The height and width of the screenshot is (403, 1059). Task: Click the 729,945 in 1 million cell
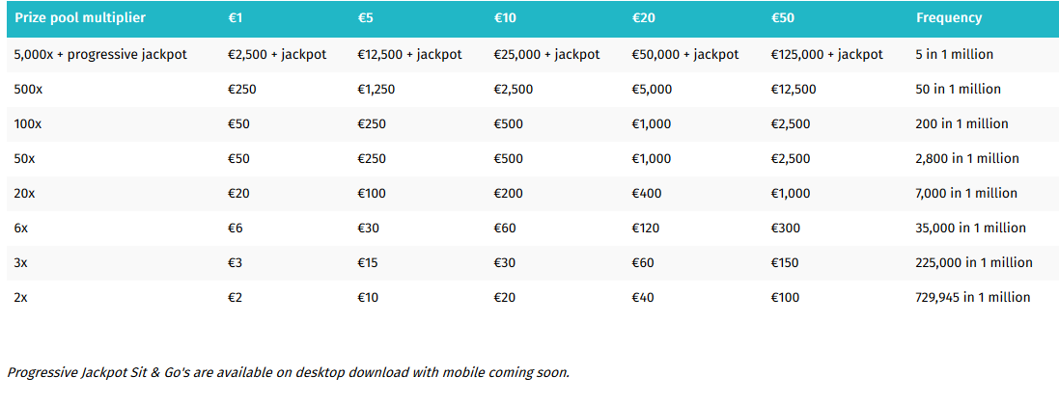click(973, 297)
